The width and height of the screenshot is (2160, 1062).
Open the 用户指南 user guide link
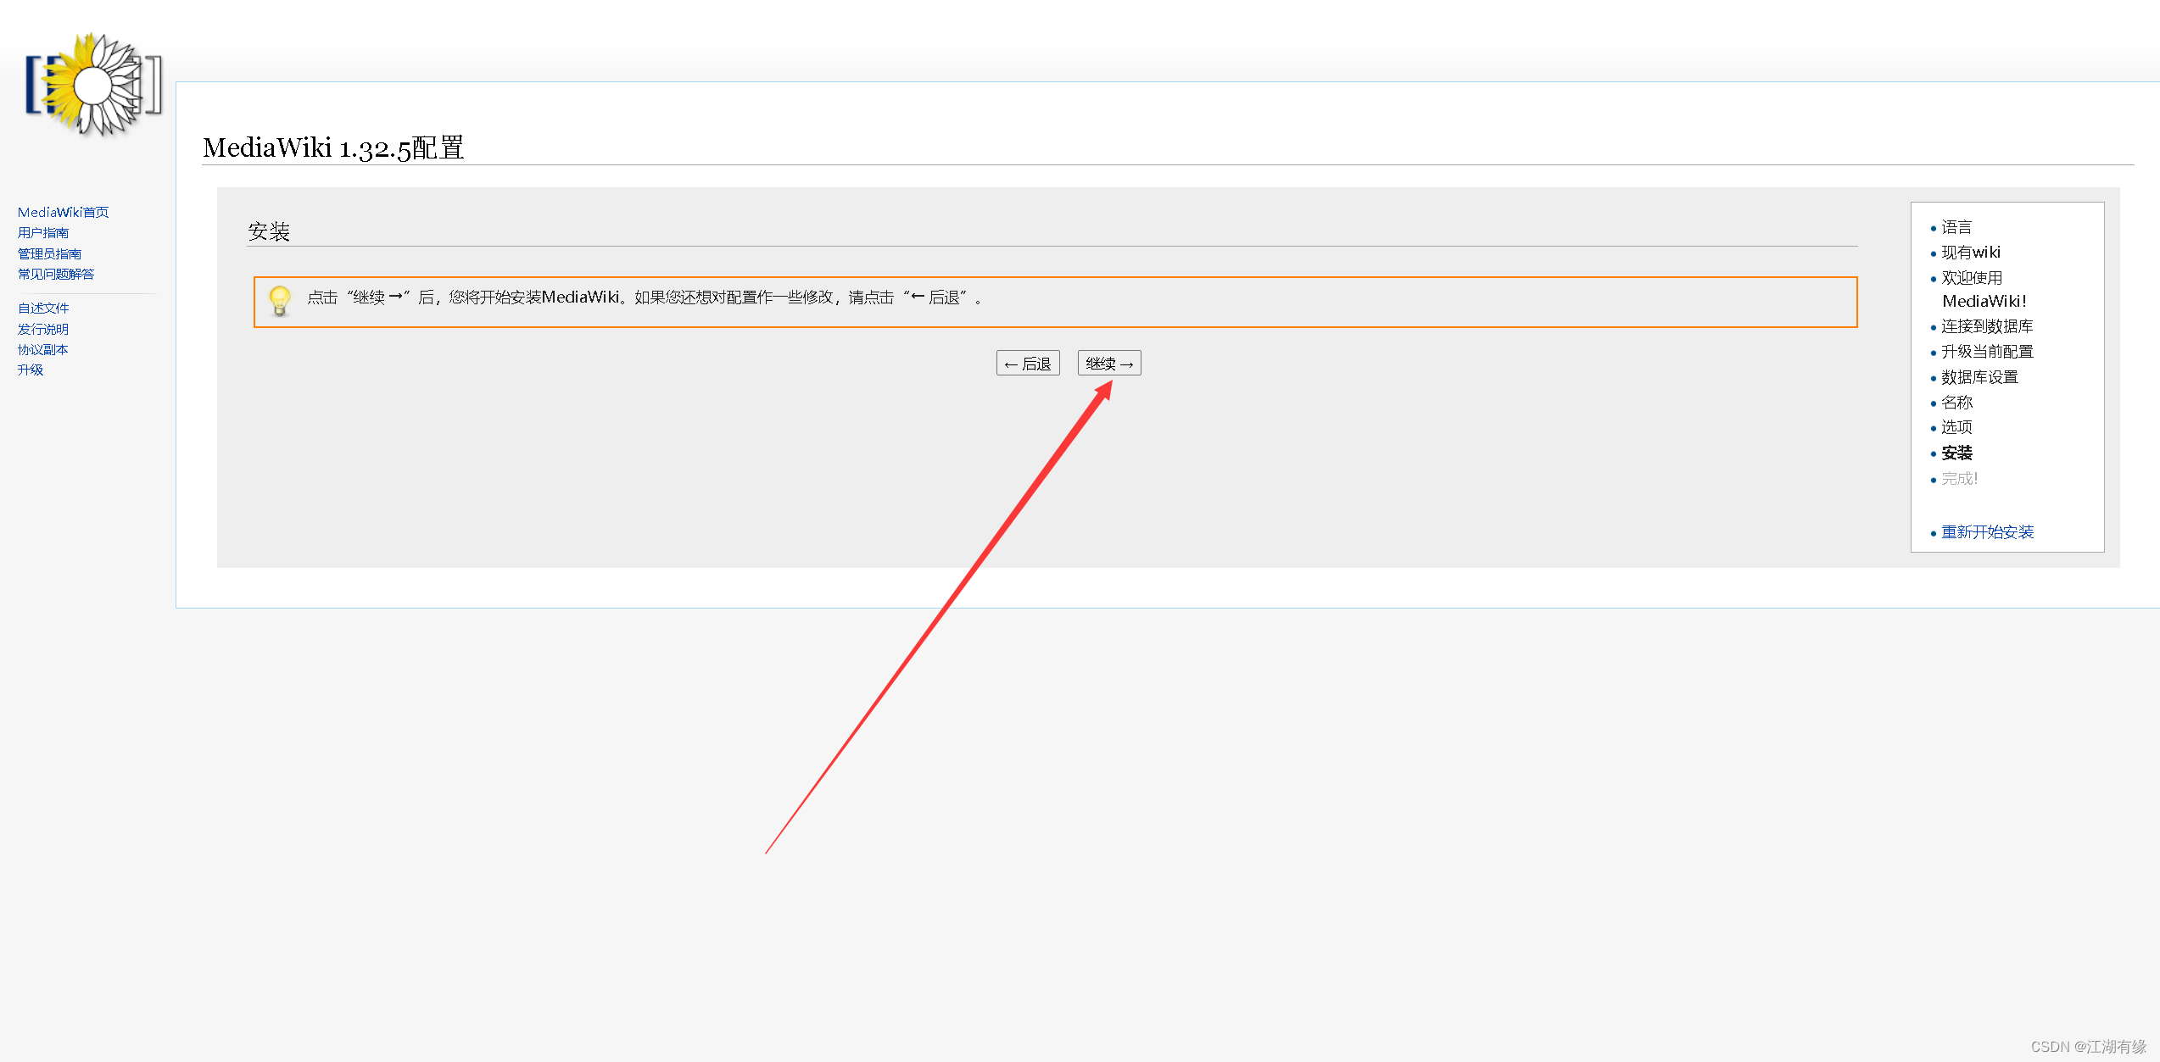coord(43,232)
